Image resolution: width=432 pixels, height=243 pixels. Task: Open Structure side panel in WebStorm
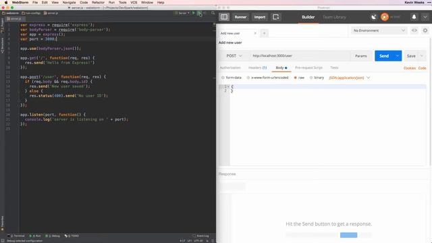click(x=2, y=45)
